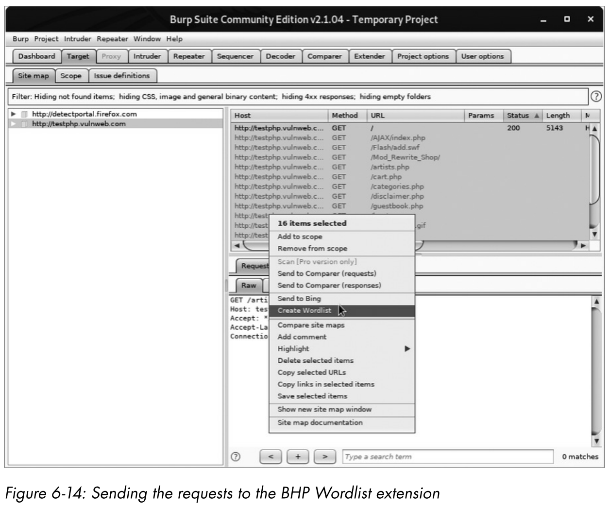Click the previous match < button
Screen dimensions: 609x508
point(271,457)
